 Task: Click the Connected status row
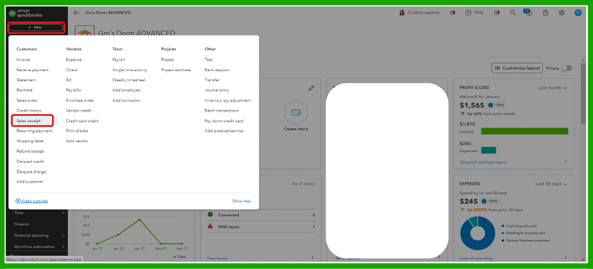(261, 216)
